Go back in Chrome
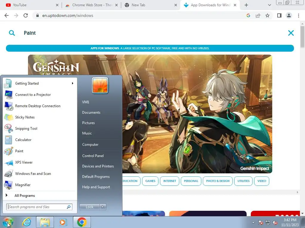This screenshot has width=305, height=228. click(x=7, y=15)
